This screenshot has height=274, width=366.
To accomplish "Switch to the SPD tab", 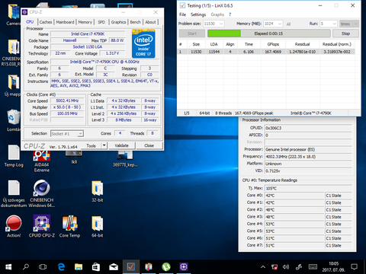I will tap(101, 22).
